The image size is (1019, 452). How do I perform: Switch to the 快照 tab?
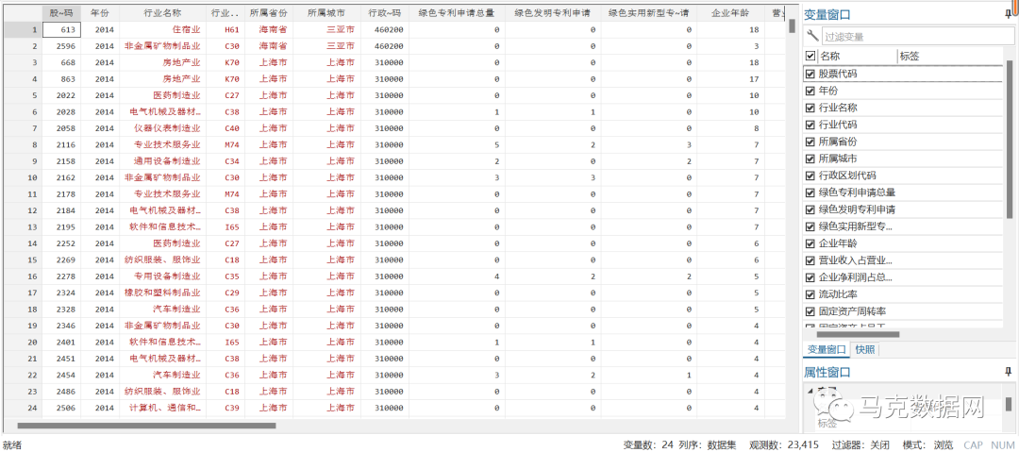865,350
